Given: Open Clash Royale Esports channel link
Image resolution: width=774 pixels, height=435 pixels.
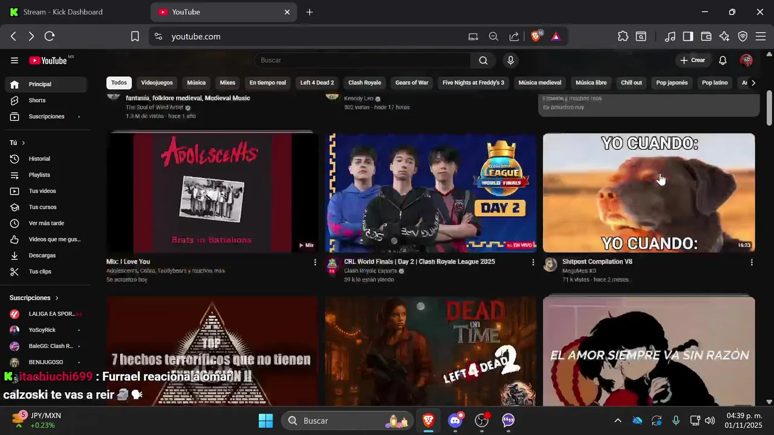Looking at the screenshot, I should click(x=371, y=271).
